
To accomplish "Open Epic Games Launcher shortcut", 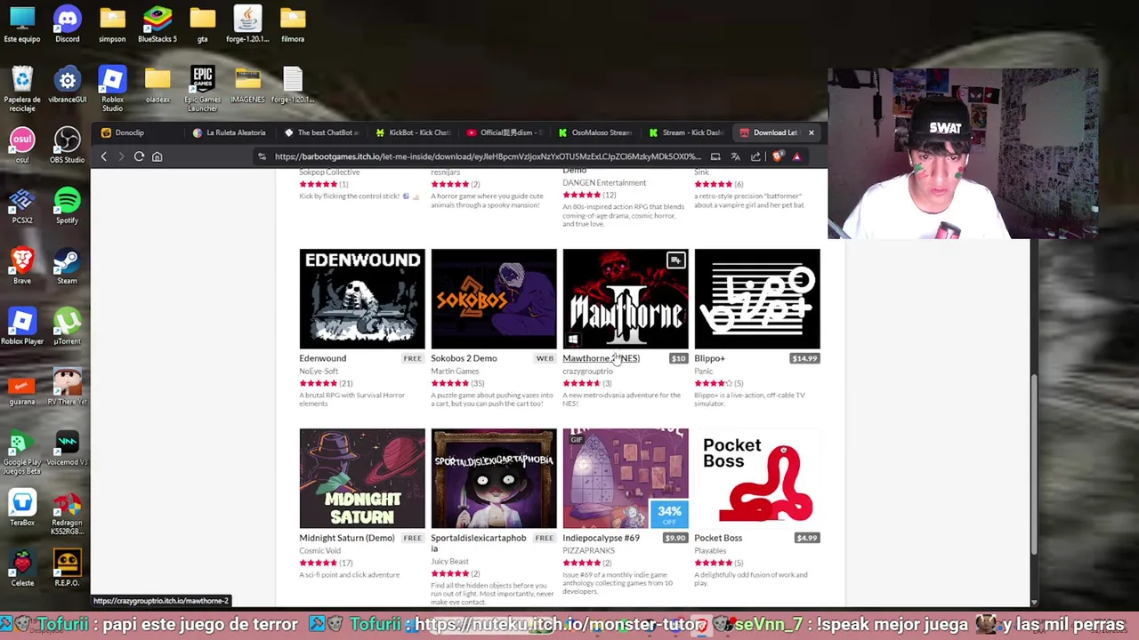I will point(202,89).
